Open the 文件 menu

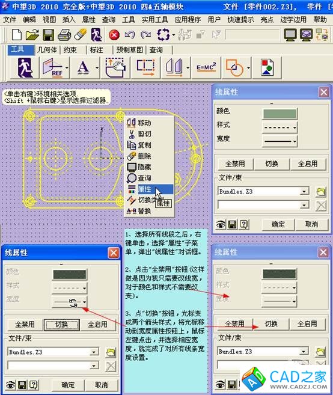click(10, 20)
